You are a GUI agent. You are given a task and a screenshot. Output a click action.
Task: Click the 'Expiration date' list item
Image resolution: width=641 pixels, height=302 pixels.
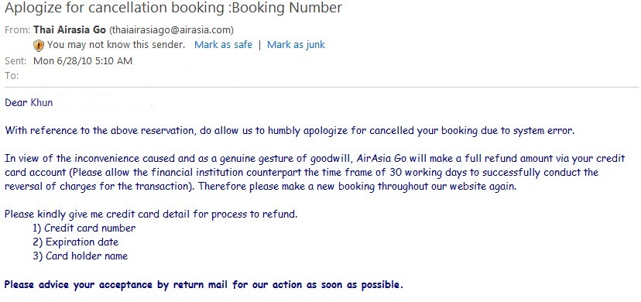click(x=76, y=242)
